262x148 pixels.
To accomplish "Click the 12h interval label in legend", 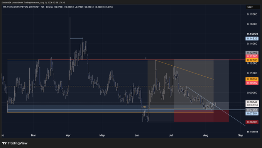I will [x=43, y=7].
